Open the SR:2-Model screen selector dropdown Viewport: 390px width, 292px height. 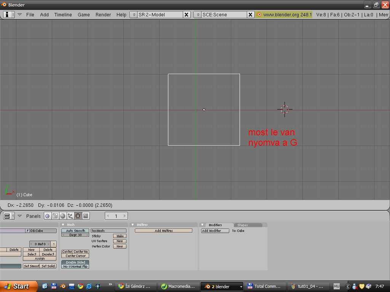134,14
